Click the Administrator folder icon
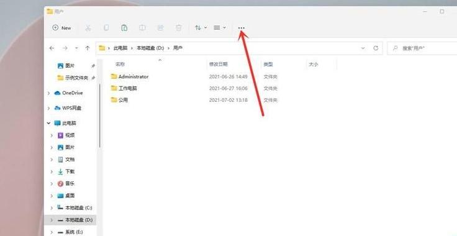This screenshot has height=236, width=457. click(x=114, y=76)
